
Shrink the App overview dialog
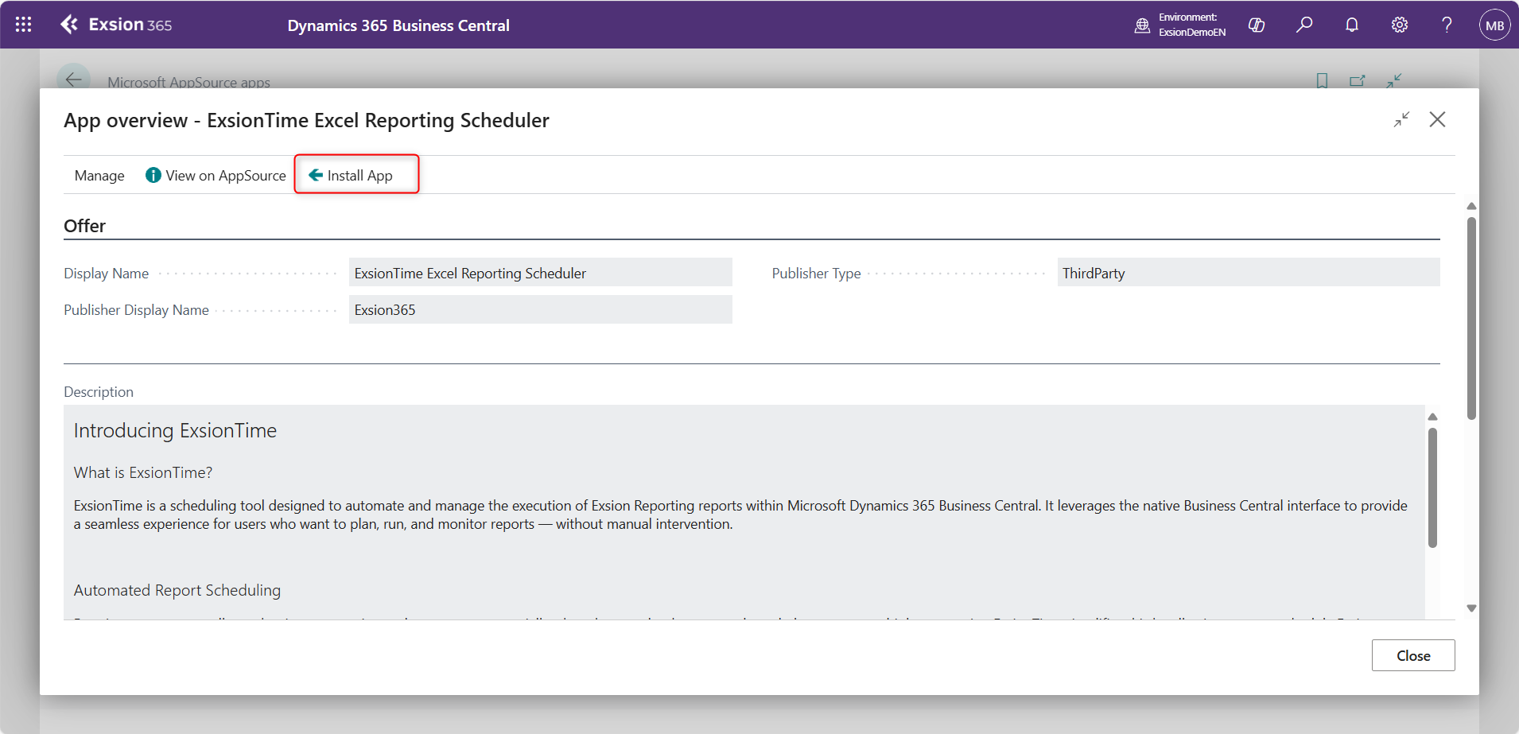[x=1401, y=119]
